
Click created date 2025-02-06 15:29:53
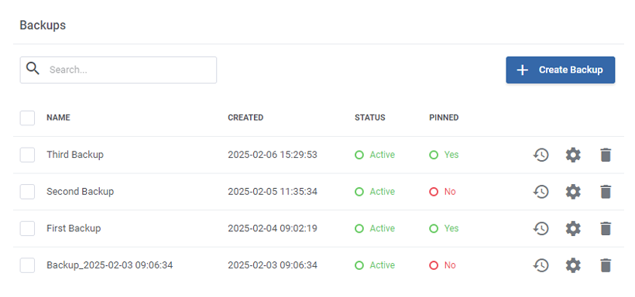[x=273, y=155]
